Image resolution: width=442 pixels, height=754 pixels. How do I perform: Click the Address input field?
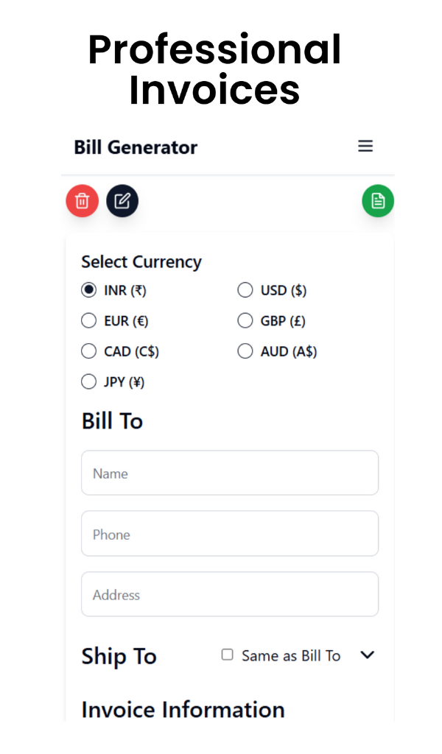tap(230, 594)
